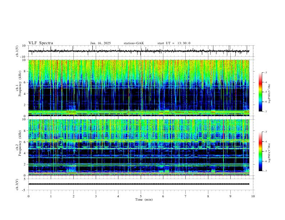This screenshot has width=285, height=220.
Task: Click inside the ch.1 frequency spectrogram panel
Action: point(139,88)
